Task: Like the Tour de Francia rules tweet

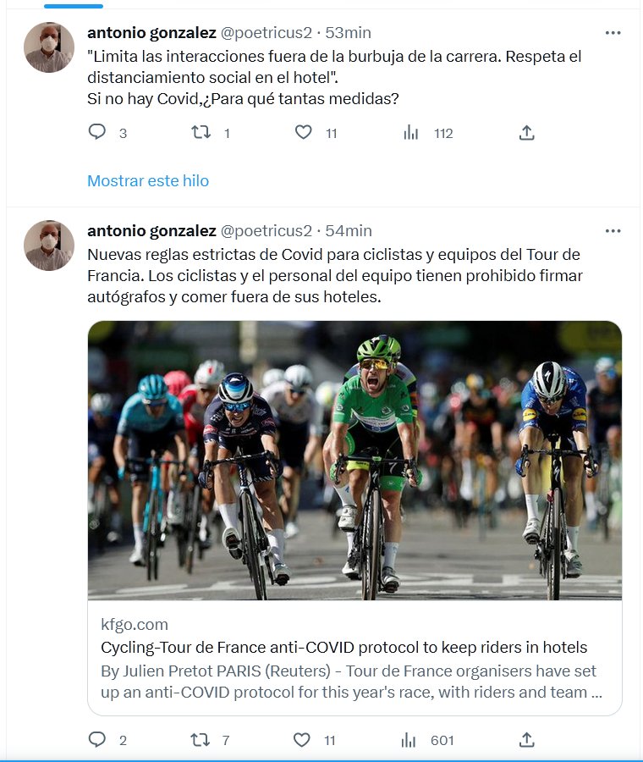Action: (302, 740)
